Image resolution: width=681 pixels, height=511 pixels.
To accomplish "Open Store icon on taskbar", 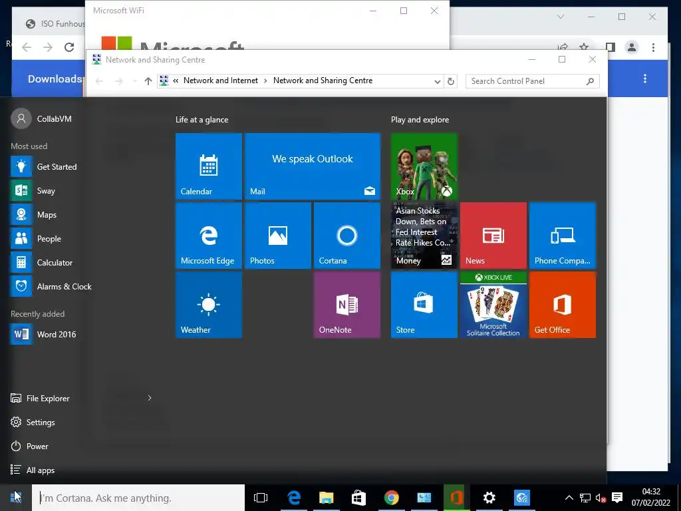I will click(358, 498).
